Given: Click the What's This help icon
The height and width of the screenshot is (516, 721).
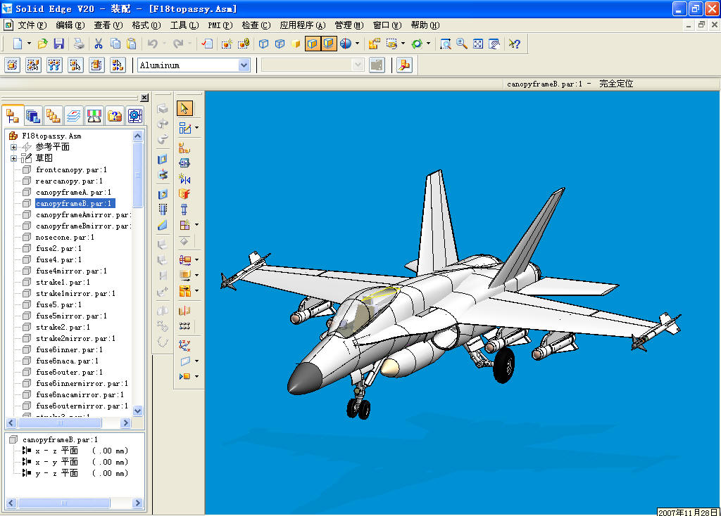Looking at the screenshot, I should (x=515, y=44).
